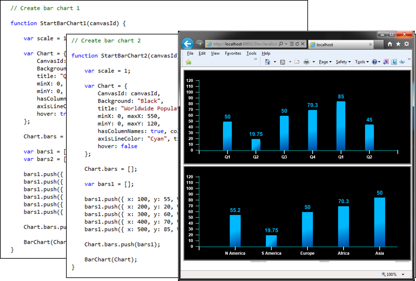Open the Favorites menu in the menu bar
Image resolution: width=416 pixels, height=281 pixels.
pos(233,53)
